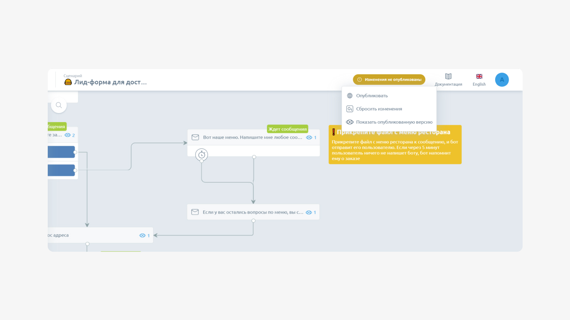Collapse the 'Изменения не опубликованы' dropdown
Image resolution: width=570 pixels, height=320 pixels.
[x=389, y=80]
